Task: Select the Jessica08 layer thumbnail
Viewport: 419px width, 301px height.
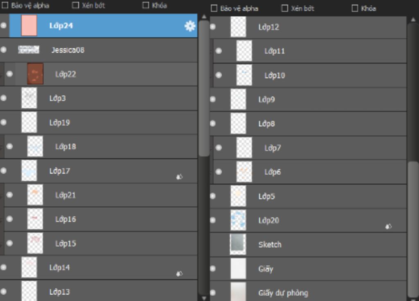Action: pyautogui.click(x=29, y=50)
